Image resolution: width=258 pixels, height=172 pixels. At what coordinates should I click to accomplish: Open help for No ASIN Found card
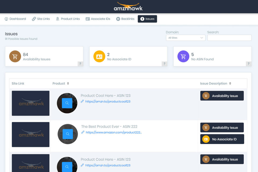[248, 64]
